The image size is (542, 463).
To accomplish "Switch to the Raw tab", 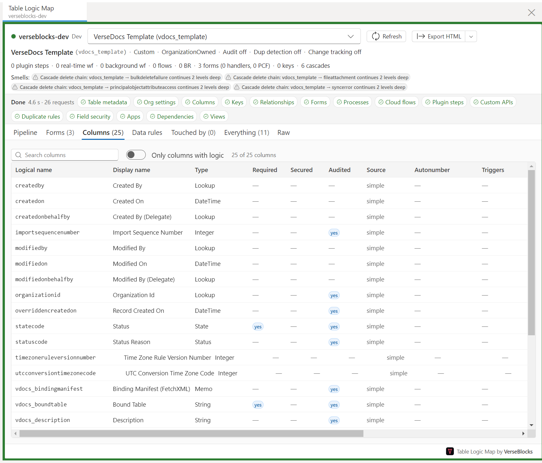I will click(284, 133).
